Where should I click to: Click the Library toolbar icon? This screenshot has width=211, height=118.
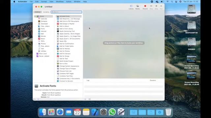point(131,7)
